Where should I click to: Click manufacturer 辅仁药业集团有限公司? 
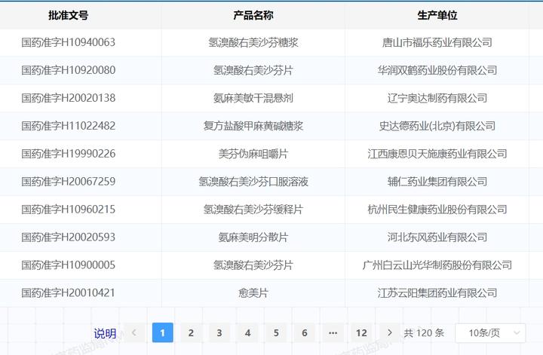(x=437, y=182)
